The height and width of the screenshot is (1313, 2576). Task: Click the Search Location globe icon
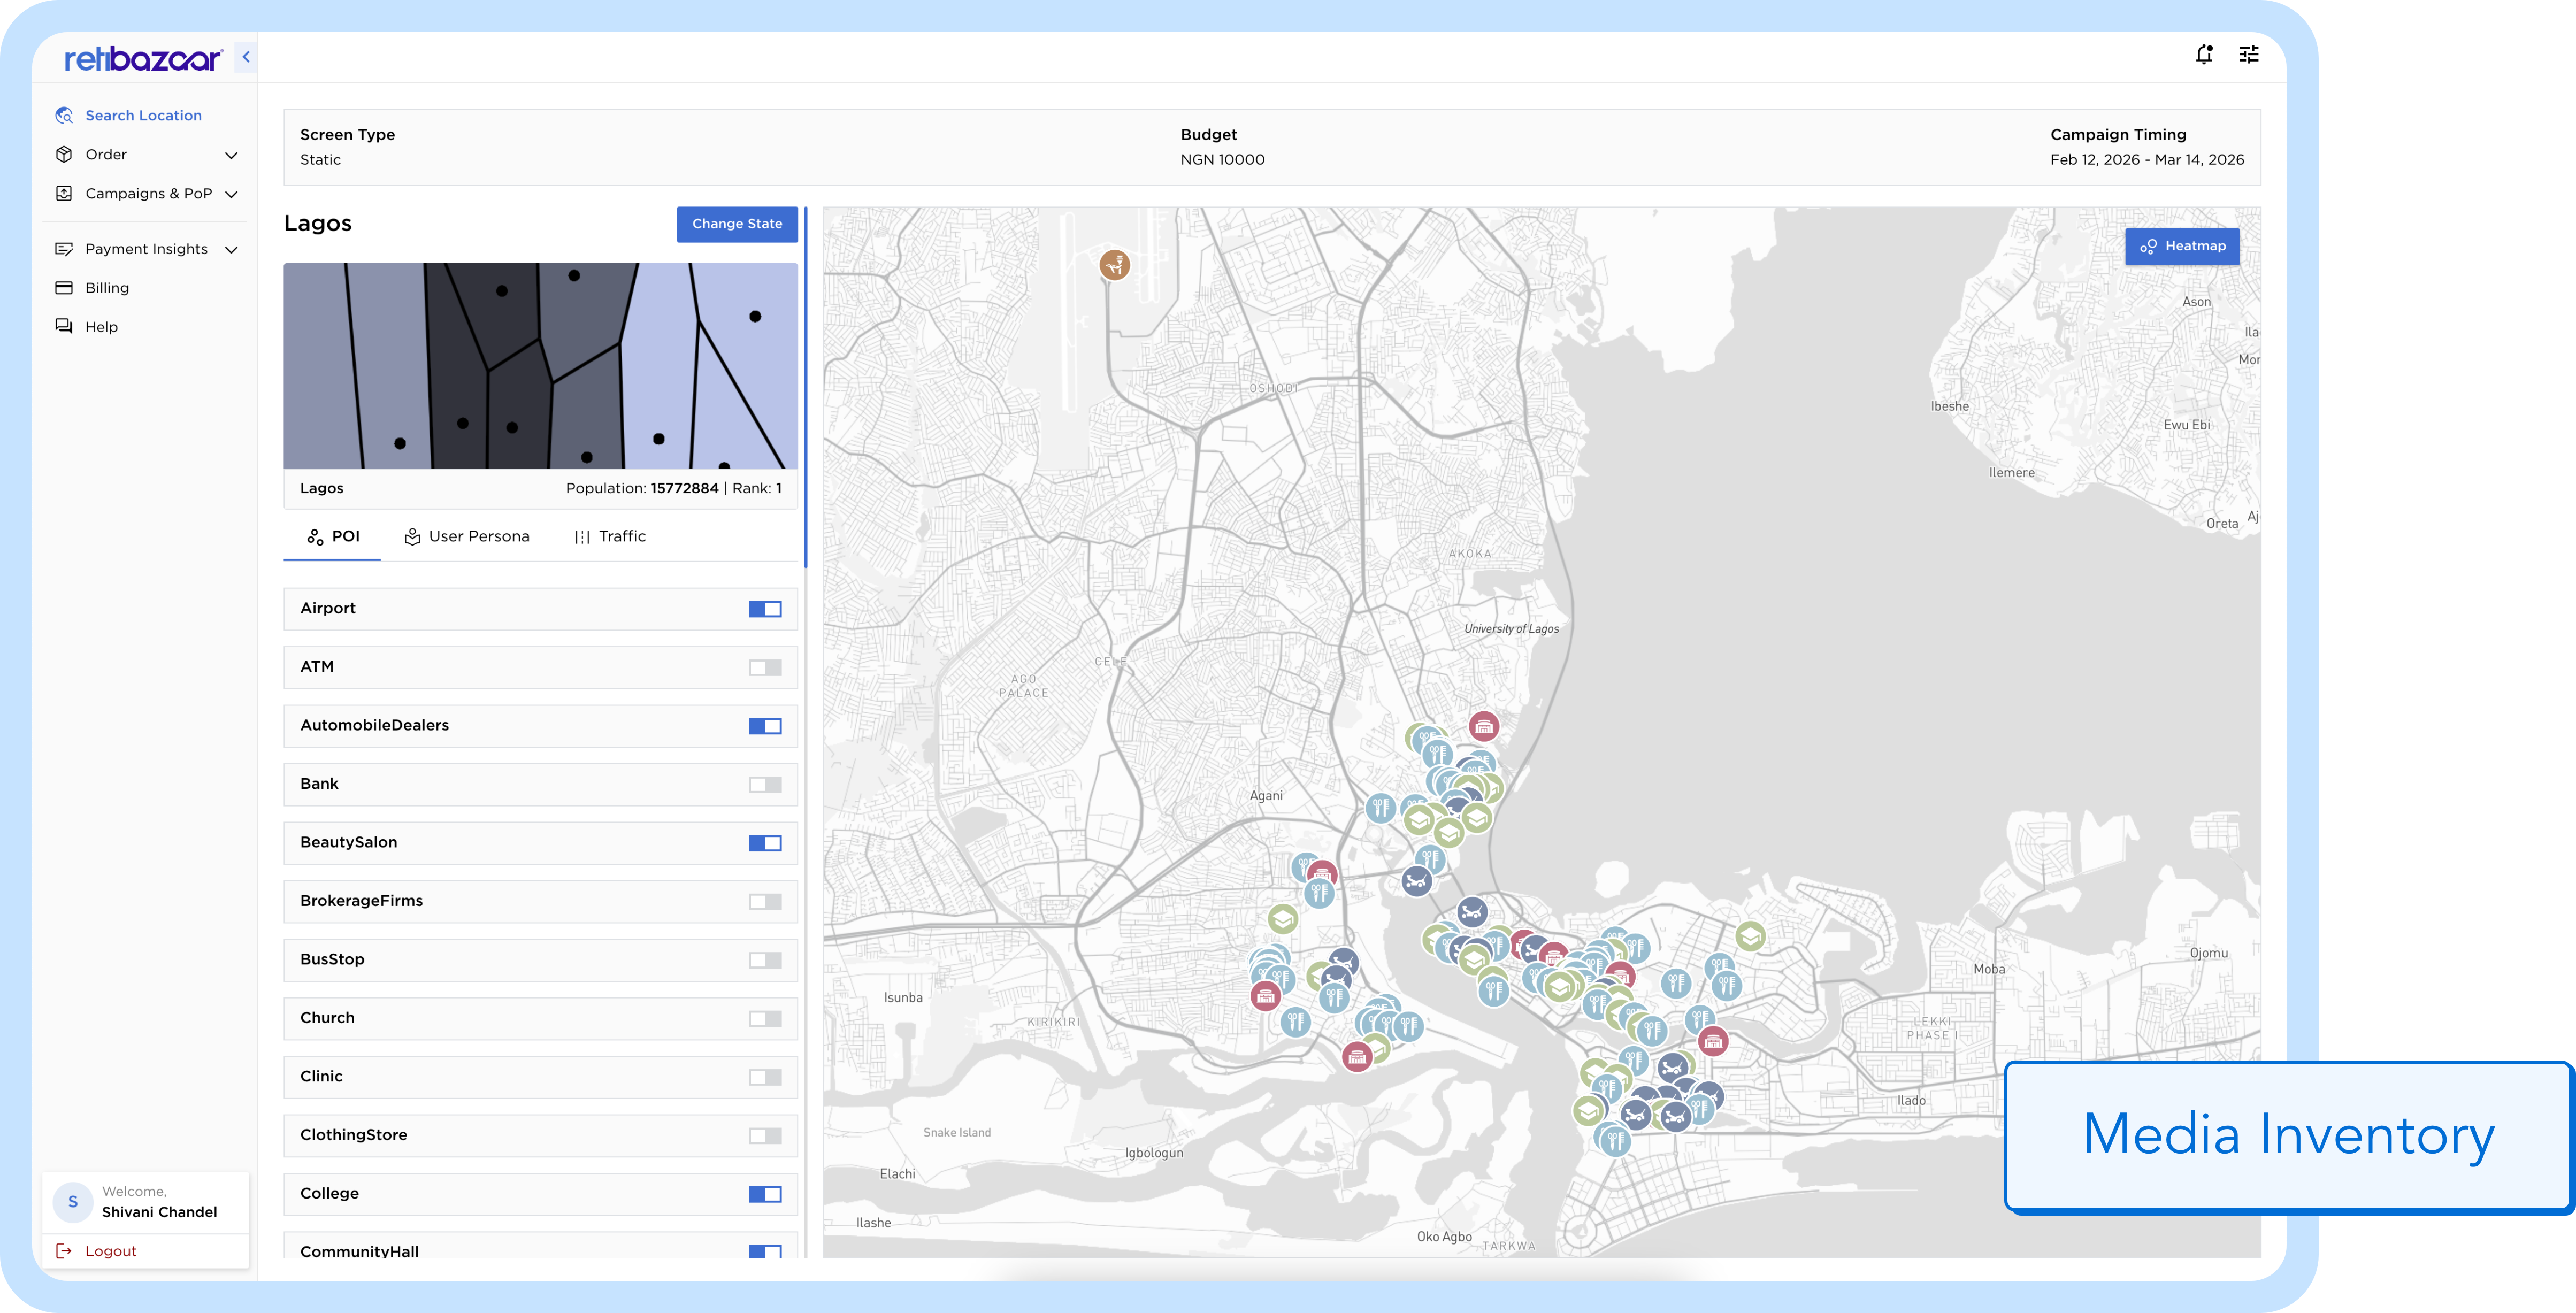click(64, 116)
